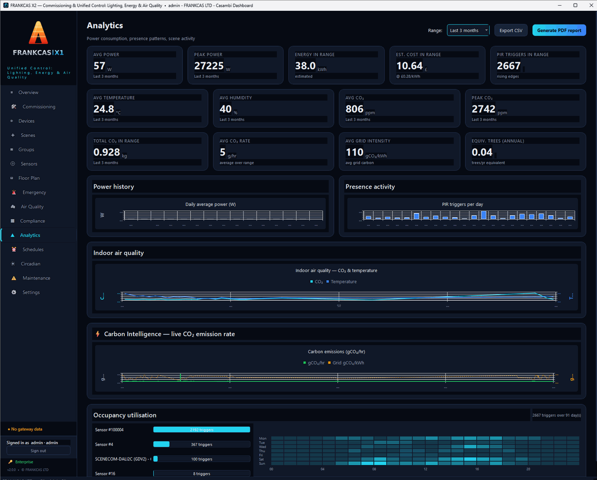Open the Range dropdown showing Last 3 months
Image resolution: width=597 pixels, height=480 pixels.
point(468,30)
